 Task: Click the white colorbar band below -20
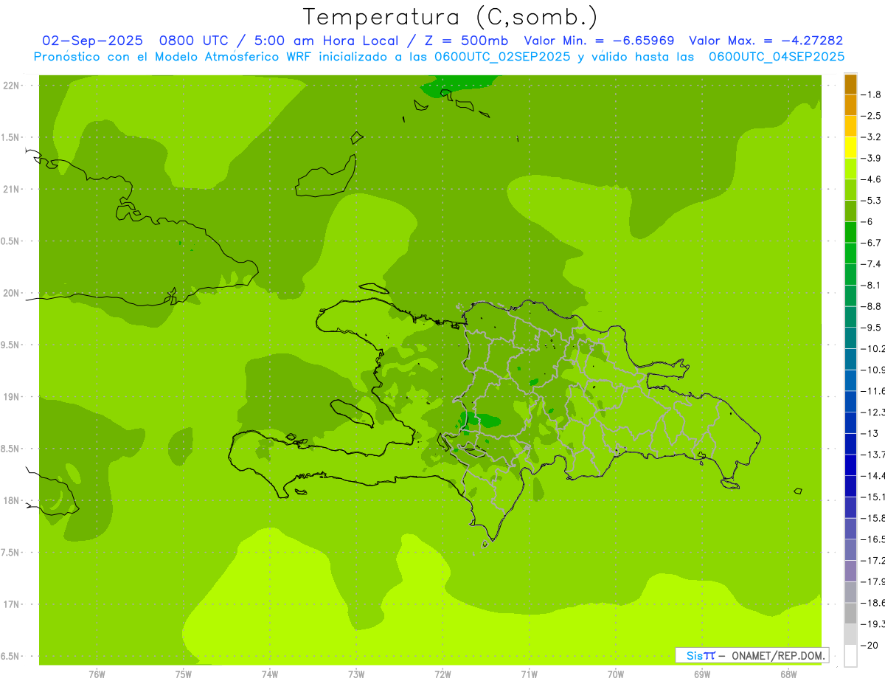pos(850,656)
